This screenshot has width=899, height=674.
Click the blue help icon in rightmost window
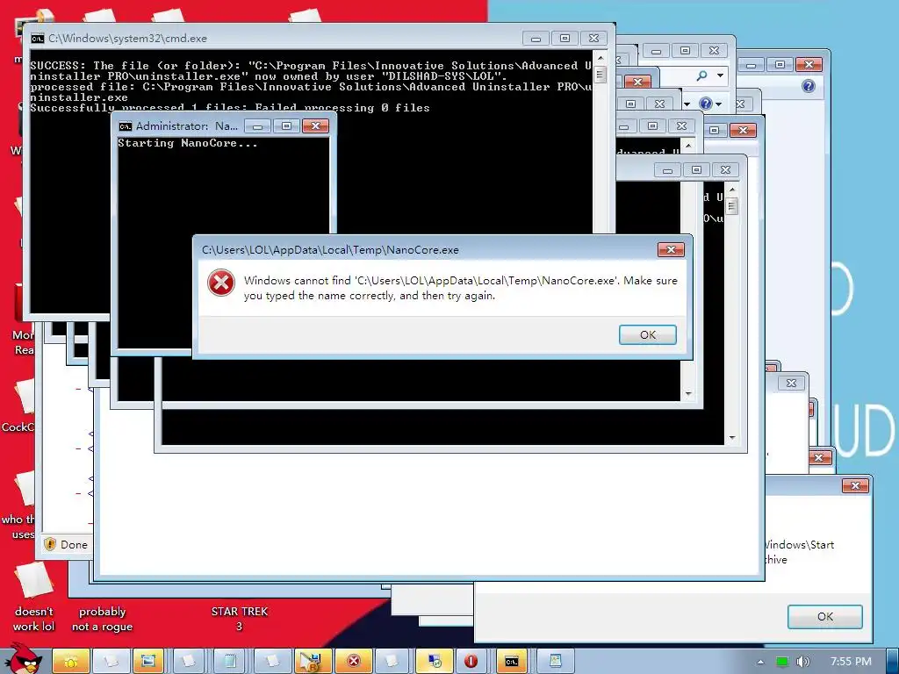pyautogui.click(x=809, y=86)
